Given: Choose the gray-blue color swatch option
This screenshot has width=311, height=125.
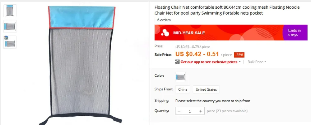Looking at the screenshot, I should pos(180,77).
